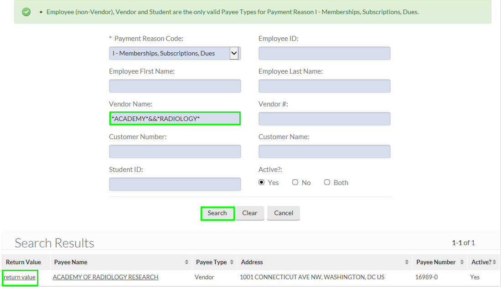
Task: Click the Vendor Name input field
Action: tap(175, 119)
